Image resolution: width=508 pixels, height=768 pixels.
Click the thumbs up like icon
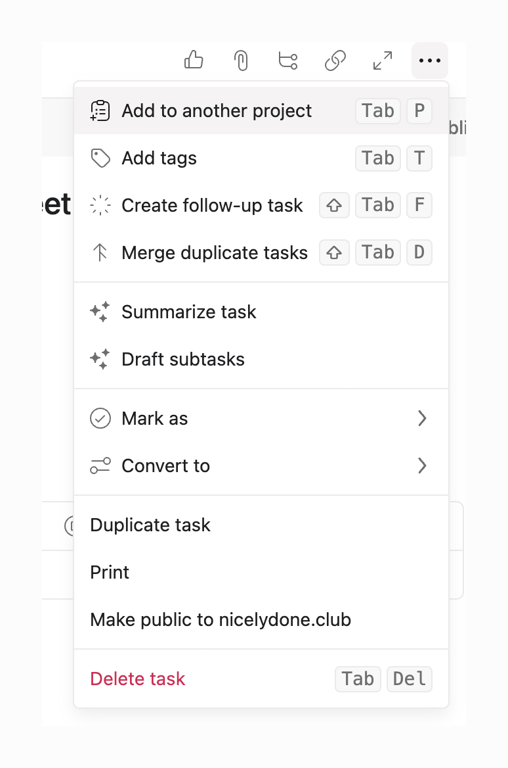pyautogui.click(x=194, y=60)
